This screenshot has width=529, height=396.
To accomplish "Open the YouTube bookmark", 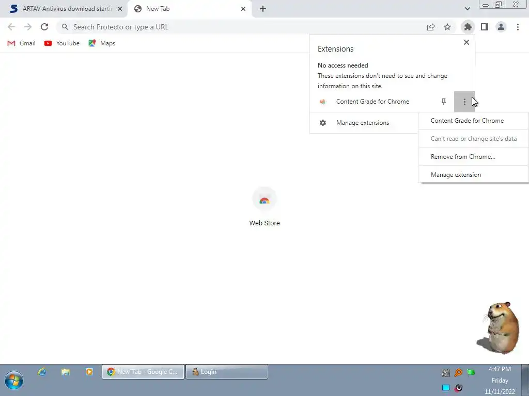I will pyautogui.click(x=62, y=43).
